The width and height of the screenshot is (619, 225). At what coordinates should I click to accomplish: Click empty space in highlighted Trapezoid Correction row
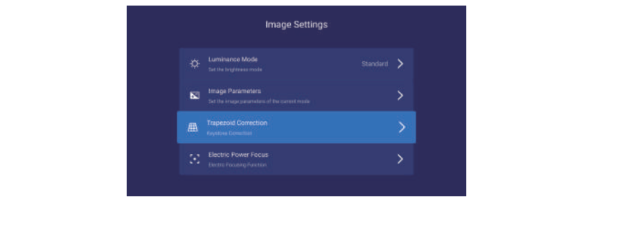point(332,127)
